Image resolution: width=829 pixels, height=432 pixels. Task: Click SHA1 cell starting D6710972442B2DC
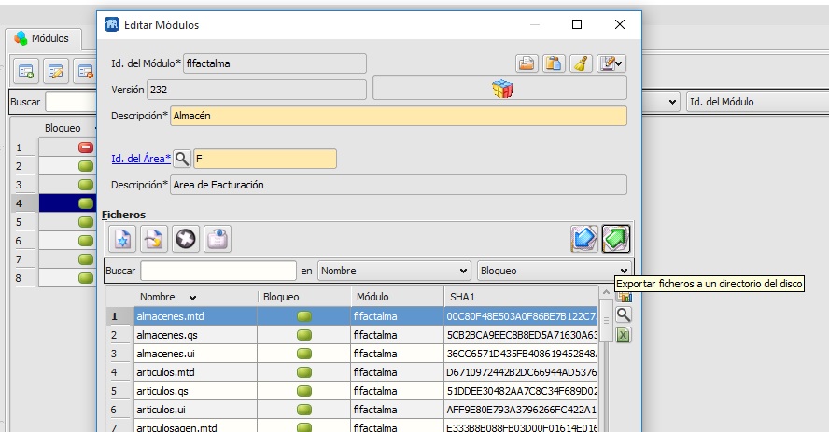521,372
